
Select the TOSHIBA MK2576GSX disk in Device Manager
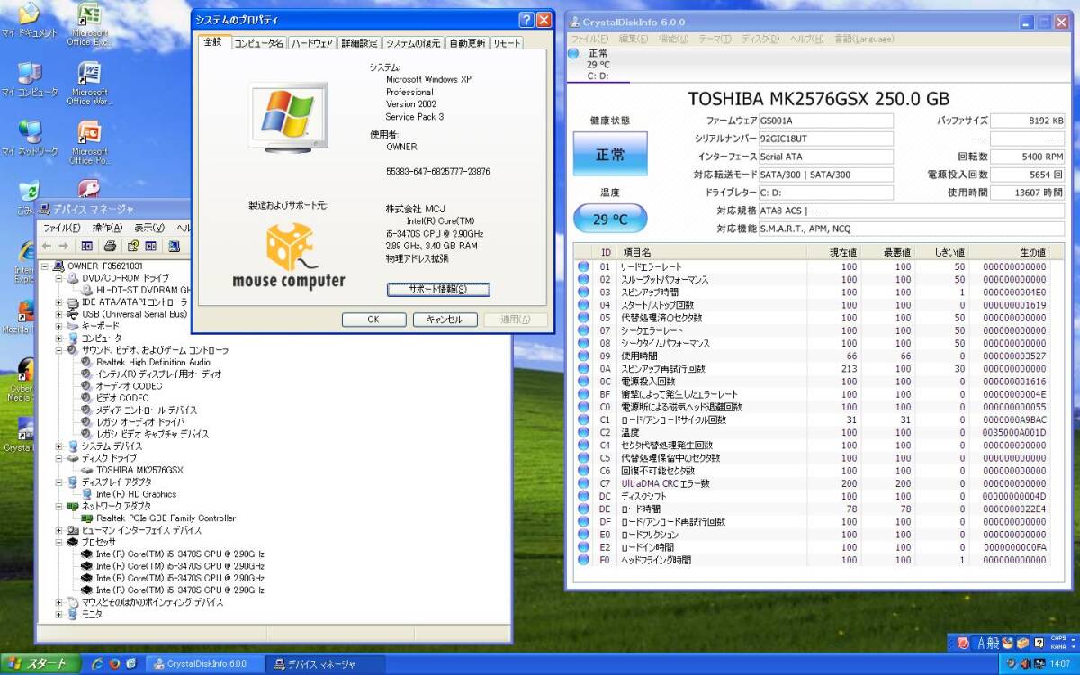pos(139,470)
